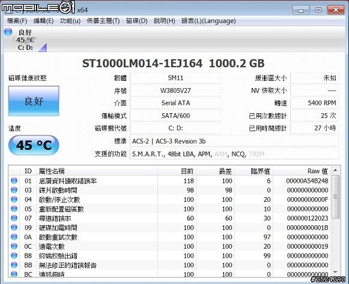Click the attribute list scrollbar thumb

pyautogui.click(x=335, y=197)
